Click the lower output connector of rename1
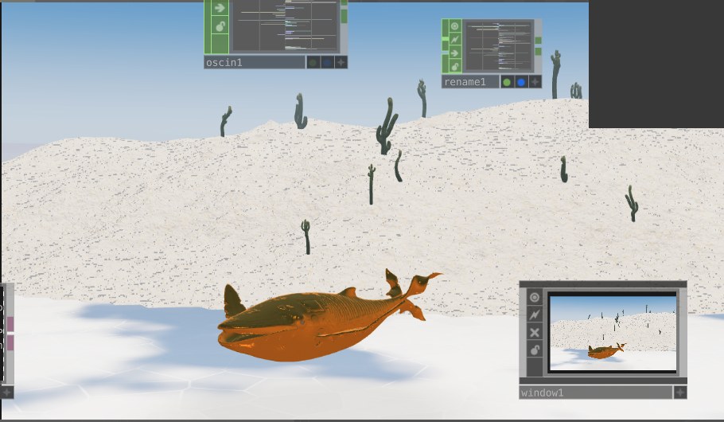The height and width of the screenshot is (422, 724). 539,51
